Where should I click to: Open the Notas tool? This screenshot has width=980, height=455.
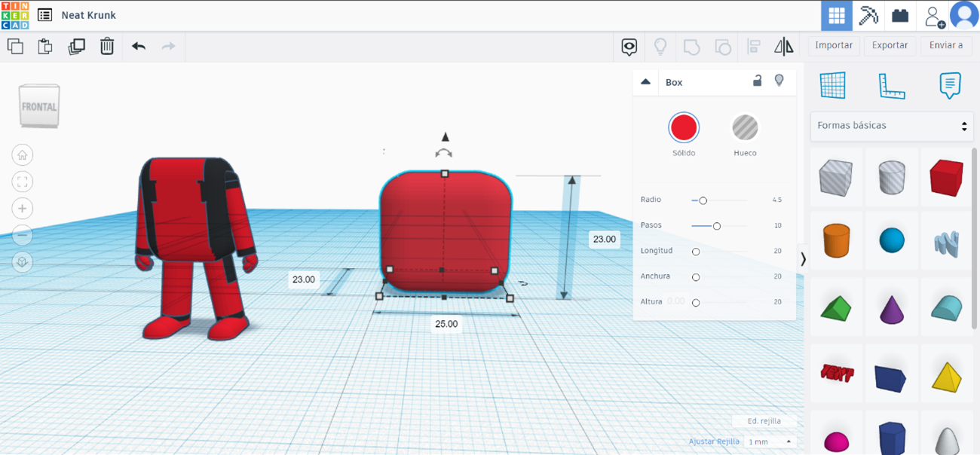pyautogui.click(x=949, y=86)
